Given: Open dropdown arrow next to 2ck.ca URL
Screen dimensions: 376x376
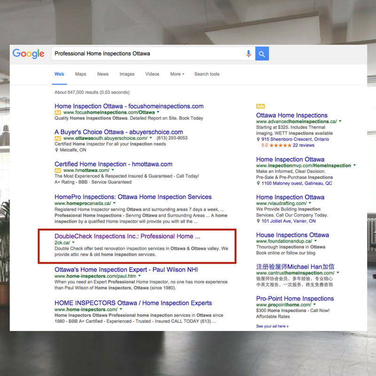Looking at the screenshot, I should tap(73, 243).
